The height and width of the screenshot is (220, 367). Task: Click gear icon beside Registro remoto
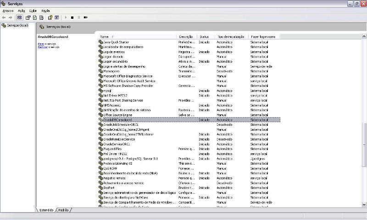100,178
